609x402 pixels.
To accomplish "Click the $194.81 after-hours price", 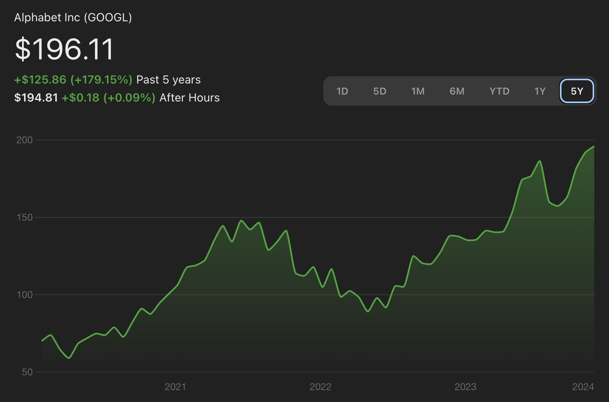I will (x=36, y=98).
